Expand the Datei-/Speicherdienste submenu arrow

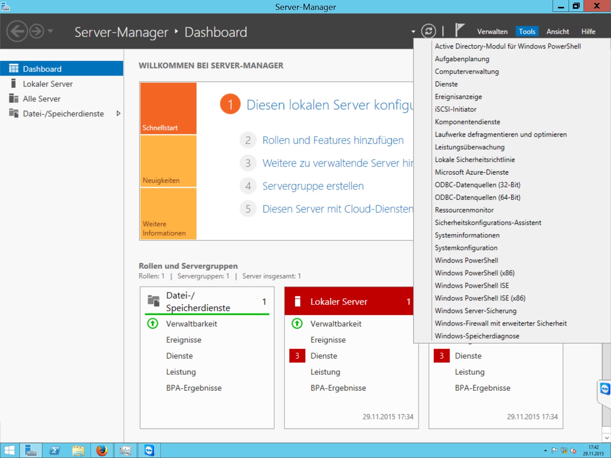(x=118, y=113)
